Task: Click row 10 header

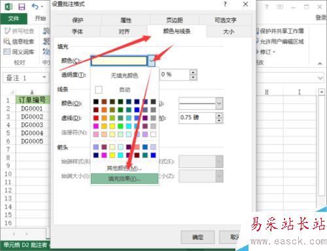Action: point(8,174)
